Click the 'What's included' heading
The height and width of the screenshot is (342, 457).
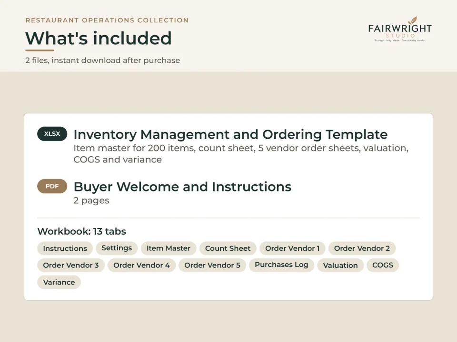coord(99,38)
